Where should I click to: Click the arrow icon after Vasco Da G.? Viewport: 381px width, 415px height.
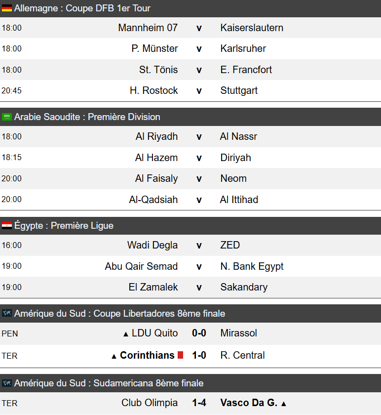click(x=284, y=404)
